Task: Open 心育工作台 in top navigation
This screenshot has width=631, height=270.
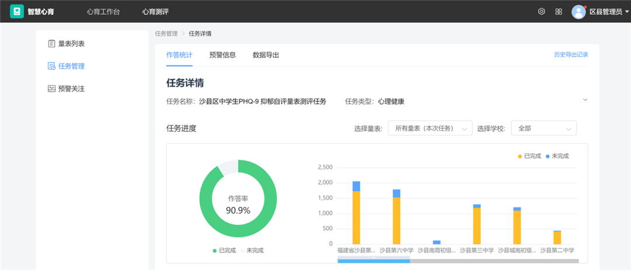Action: 103,12
